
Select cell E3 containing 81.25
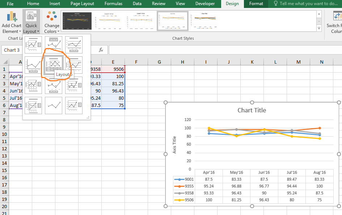click(113, 83)
